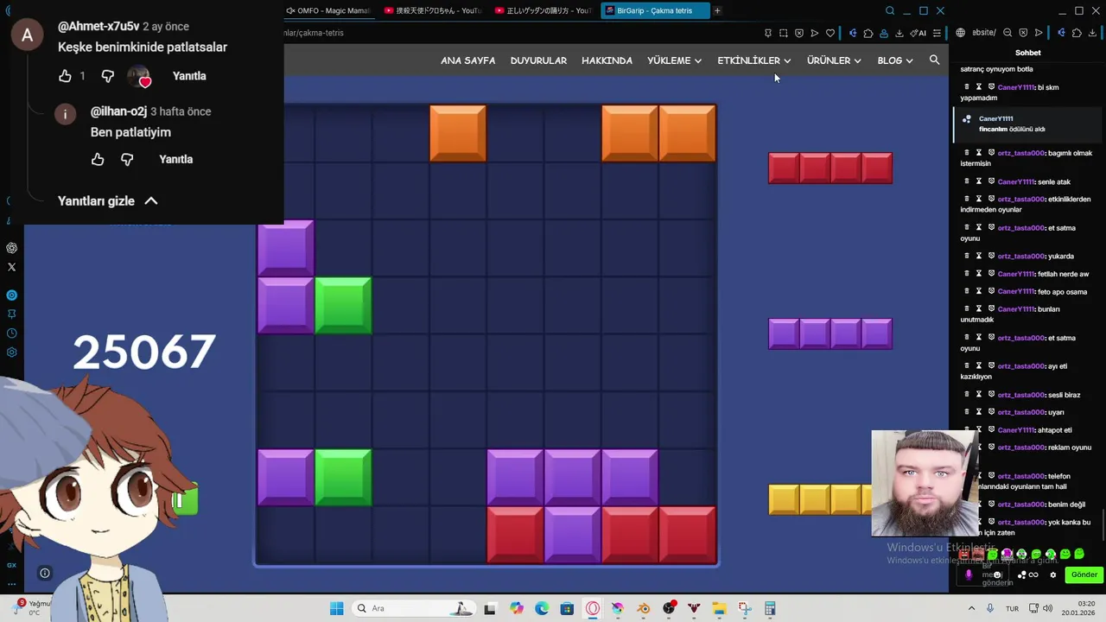Click the chat points bubbles icon

pos(1022,574)
